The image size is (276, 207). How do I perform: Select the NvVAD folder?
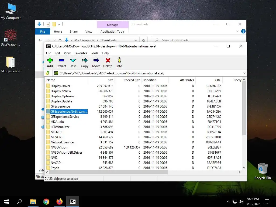pyautogui.click(x=56, y=163)
